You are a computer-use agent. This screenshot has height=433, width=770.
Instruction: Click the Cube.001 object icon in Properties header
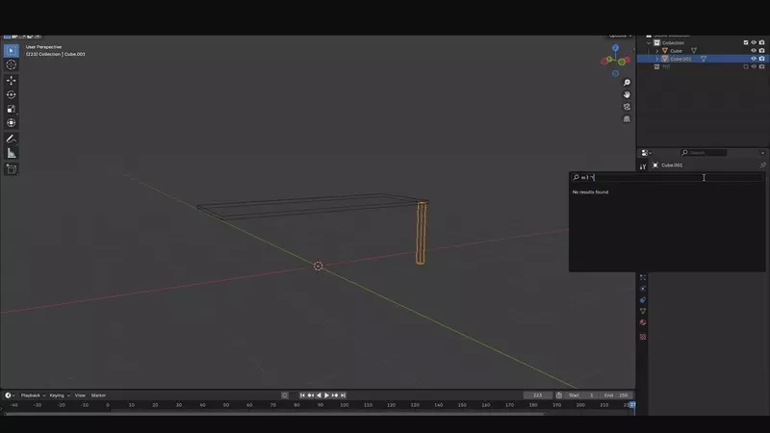click(x=655, y=165)
